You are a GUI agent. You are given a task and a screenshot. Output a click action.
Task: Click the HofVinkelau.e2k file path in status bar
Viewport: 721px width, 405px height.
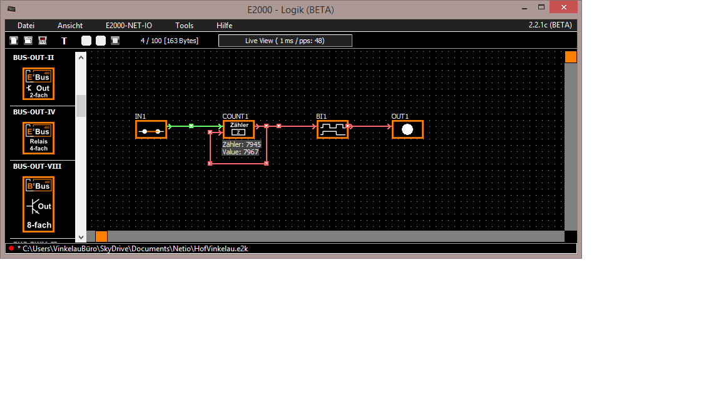click(x=135, y=248)
